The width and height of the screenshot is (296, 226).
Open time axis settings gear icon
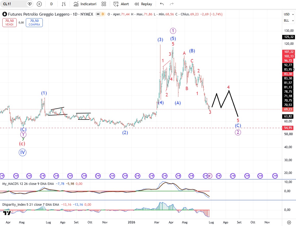tap(289, 222)
